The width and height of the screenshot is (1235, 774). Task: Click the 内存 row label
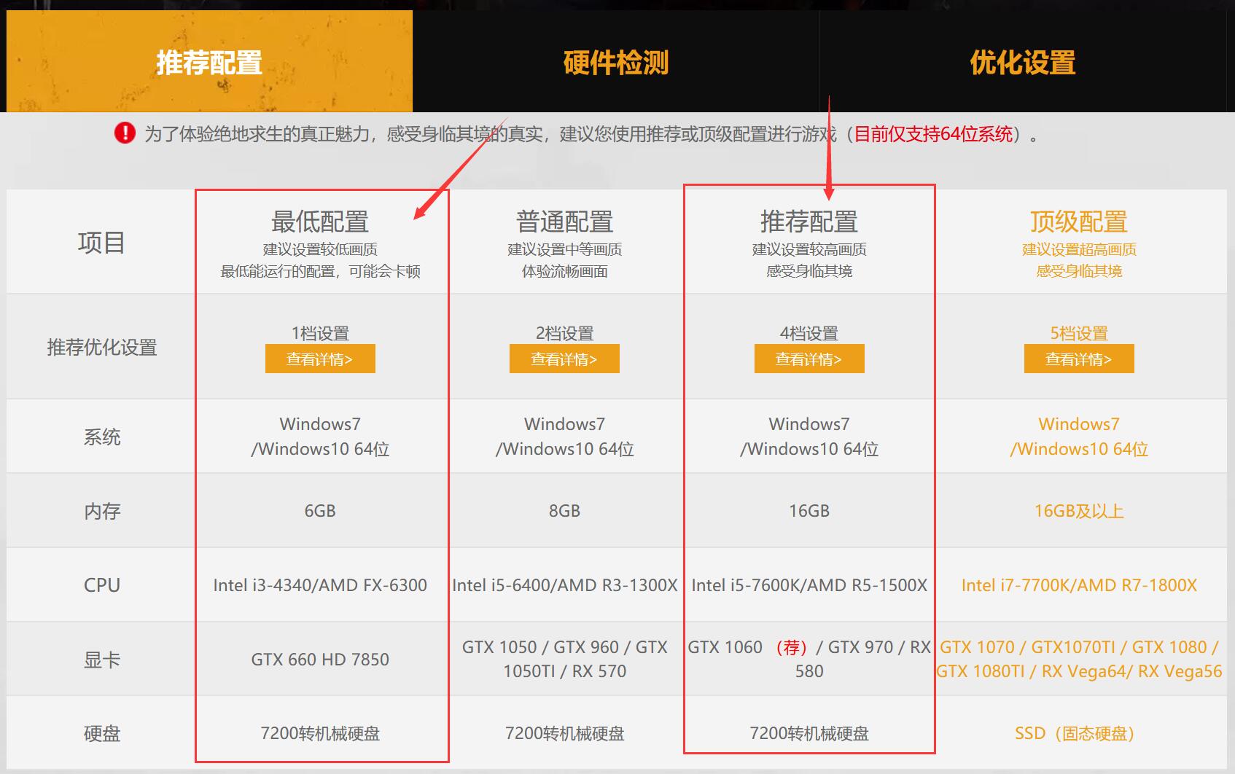pos(102,511)
